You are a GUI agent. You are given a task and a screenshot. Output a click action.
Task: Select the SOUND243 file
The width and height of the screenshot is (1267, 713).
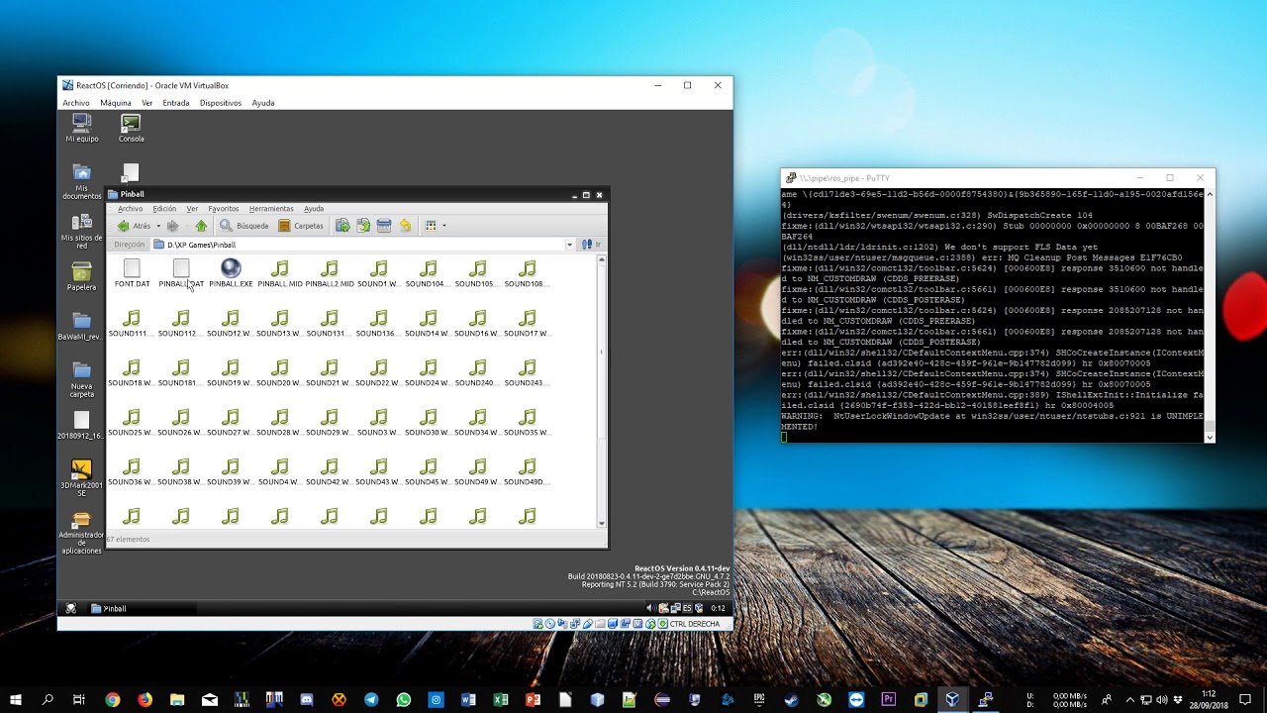(x=528, y=373)
